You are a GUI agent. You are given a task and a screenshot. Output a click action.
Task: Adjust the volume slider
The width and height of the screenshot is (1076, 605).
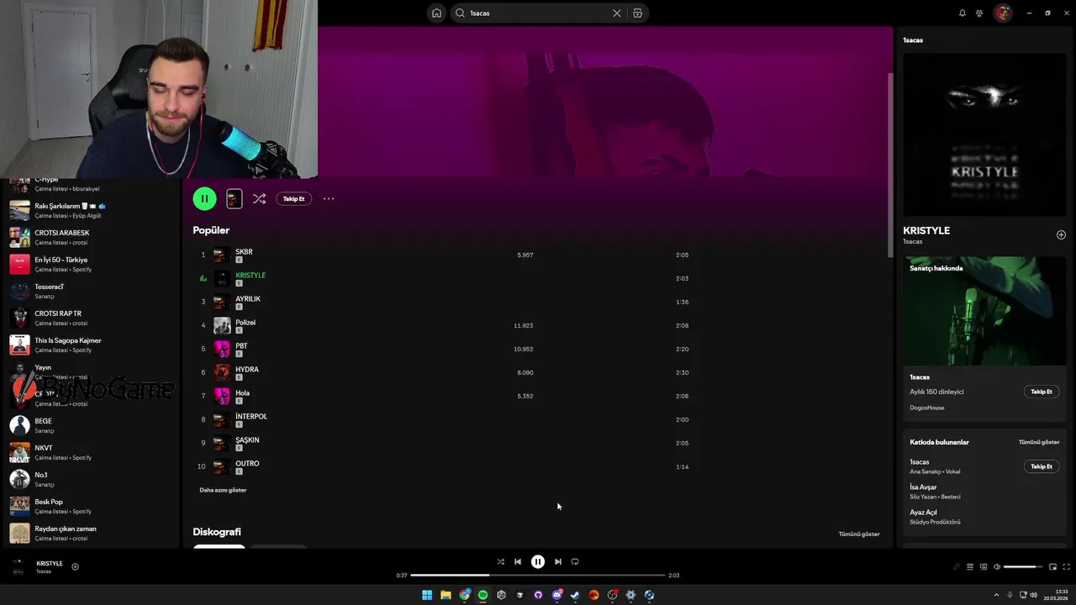pyautogui.click(x=1023, y=566)
